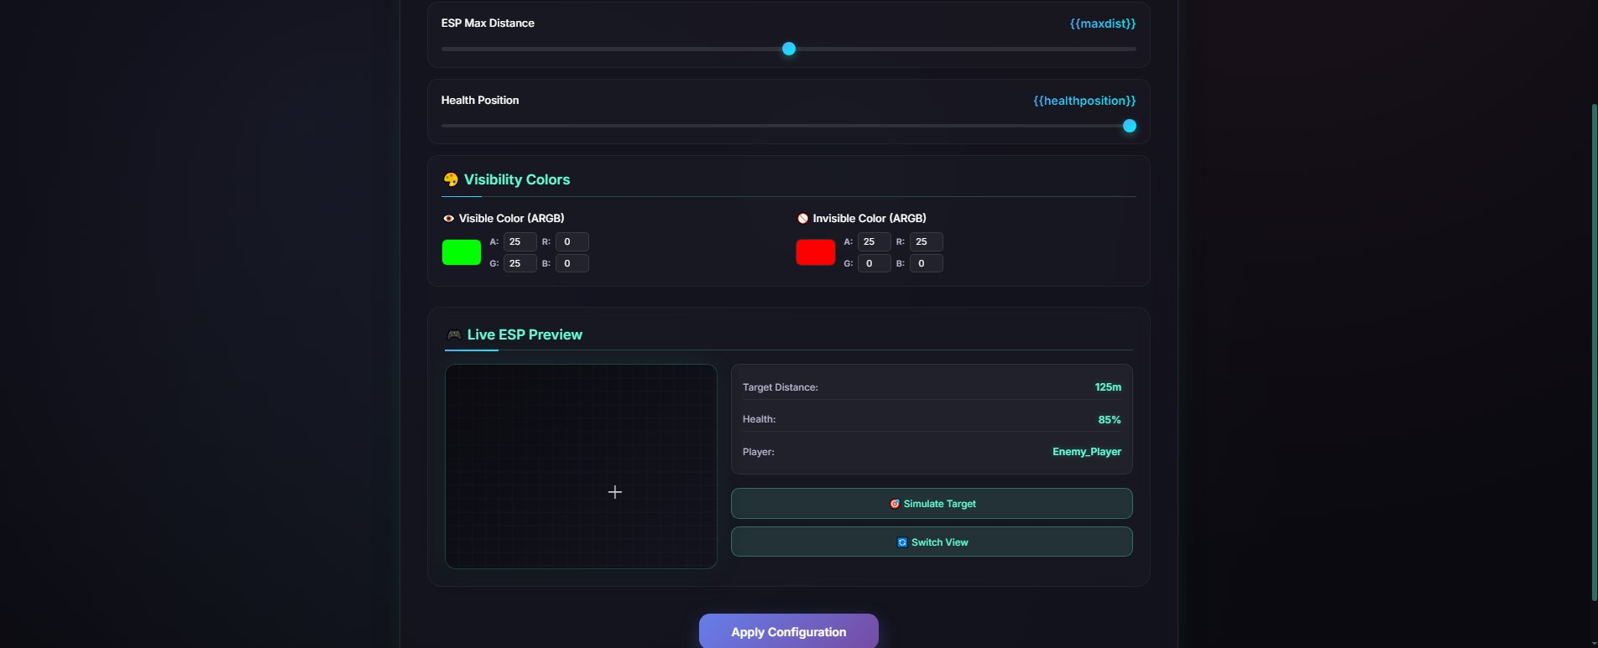1598x648 pixels.
Task: Click the page's vertical scrollbar
Action: (1594, 352)
